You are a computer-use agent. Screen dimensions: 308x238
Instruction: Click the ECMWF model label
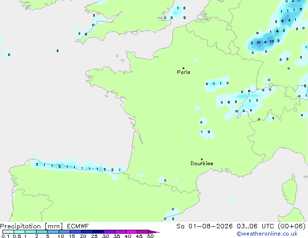tap(78, 226)
